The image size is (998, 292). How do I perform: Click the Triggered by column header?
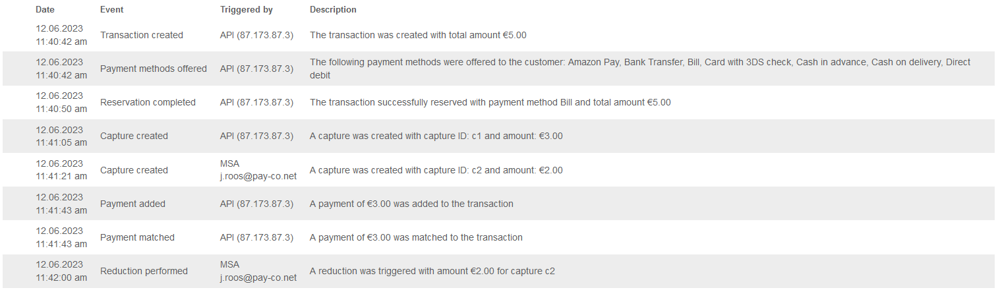coord(247,10)
